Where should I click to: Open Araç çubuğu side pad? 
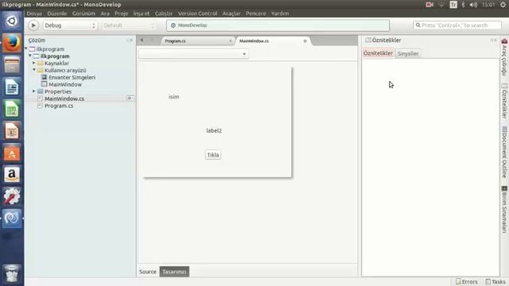click(504, 57)
